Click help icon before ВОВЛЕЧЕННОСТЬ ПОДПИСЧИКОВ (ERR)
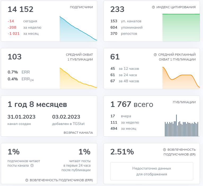203x186 pixels. pos(27,180)
